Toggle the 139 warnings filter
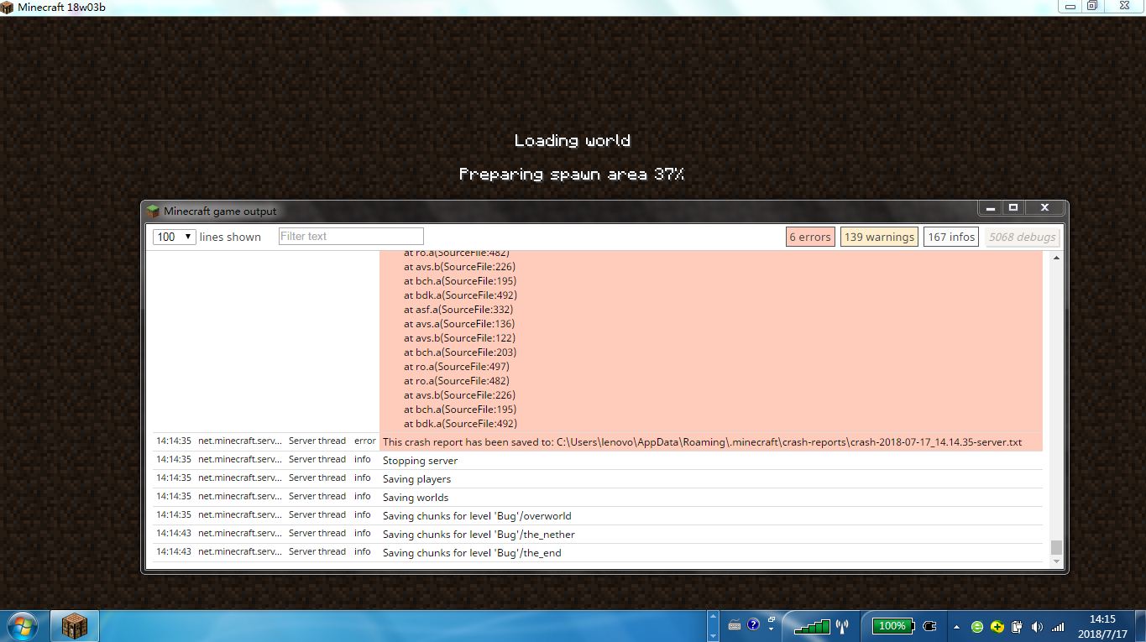This screenshot has height=642, width=1146. (879, 237)
